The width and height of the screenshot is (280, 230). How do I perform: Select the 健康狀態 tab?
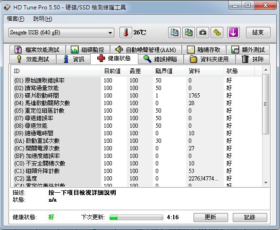click(114, 58)
